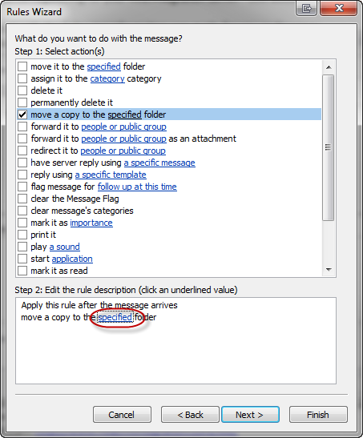
Task: Go to previous step with Back button
Action: coord(190,415)
